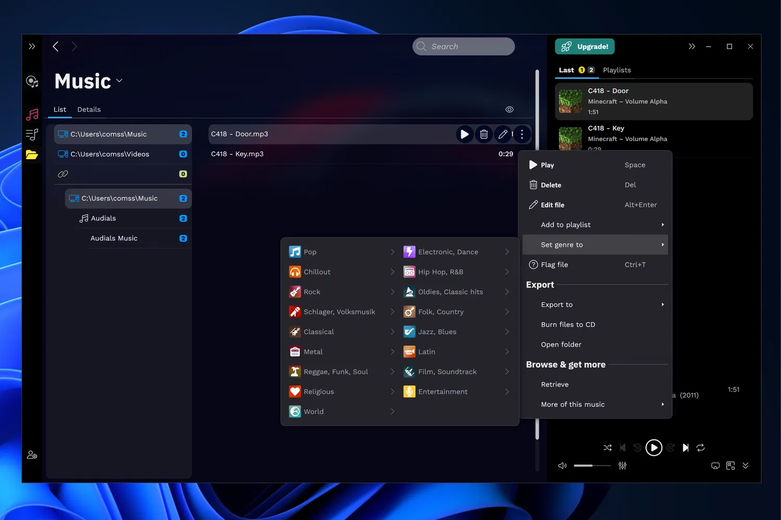The height and width of the screenshot is (520, 781).
Task: Expand the Rock subgenres
Action: [x=393, y=292]
